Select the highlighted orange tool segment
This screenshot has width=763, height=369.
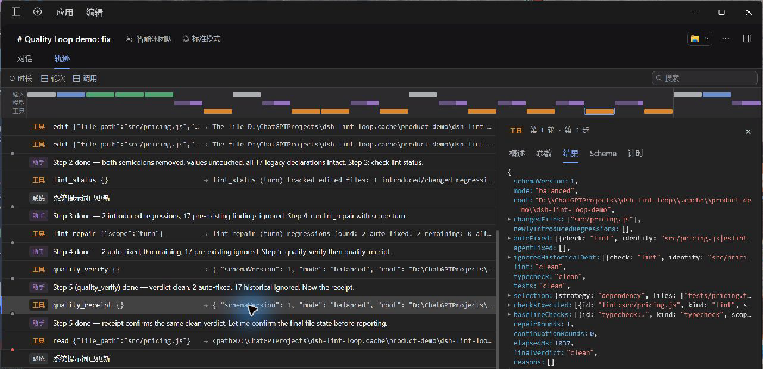click(x=600, y=111)
